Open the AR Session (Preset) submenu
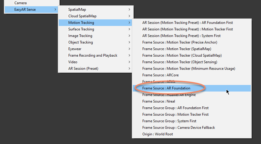The width and height of the screenshot is (261, 144). click(96, 69)
